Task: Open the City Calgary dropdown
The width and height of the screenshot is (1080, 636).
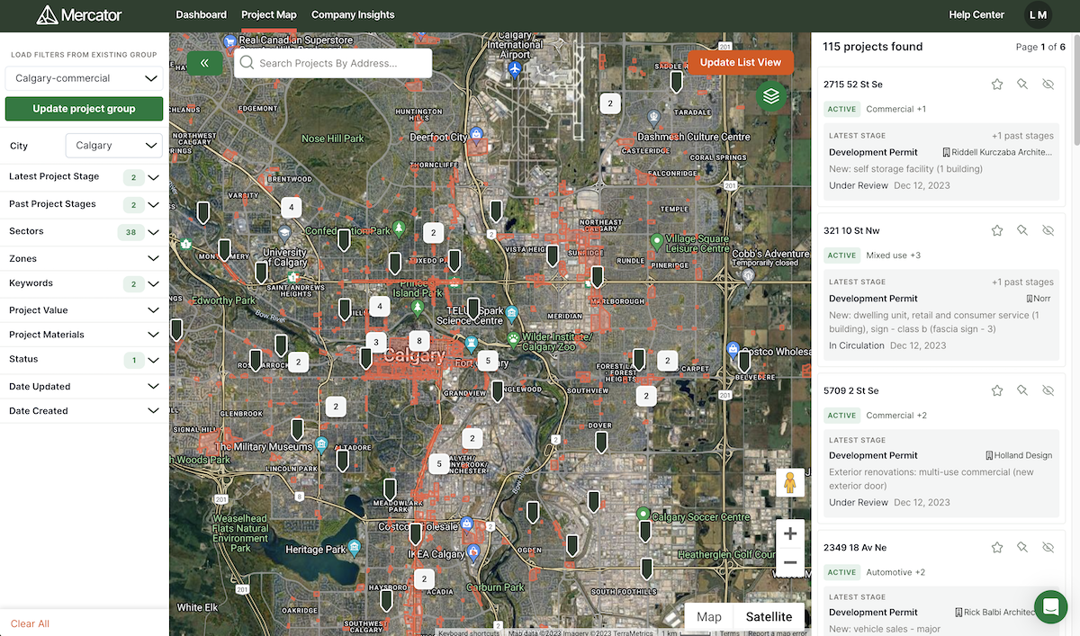Action: pyautogui.click(x=113, y=145)
